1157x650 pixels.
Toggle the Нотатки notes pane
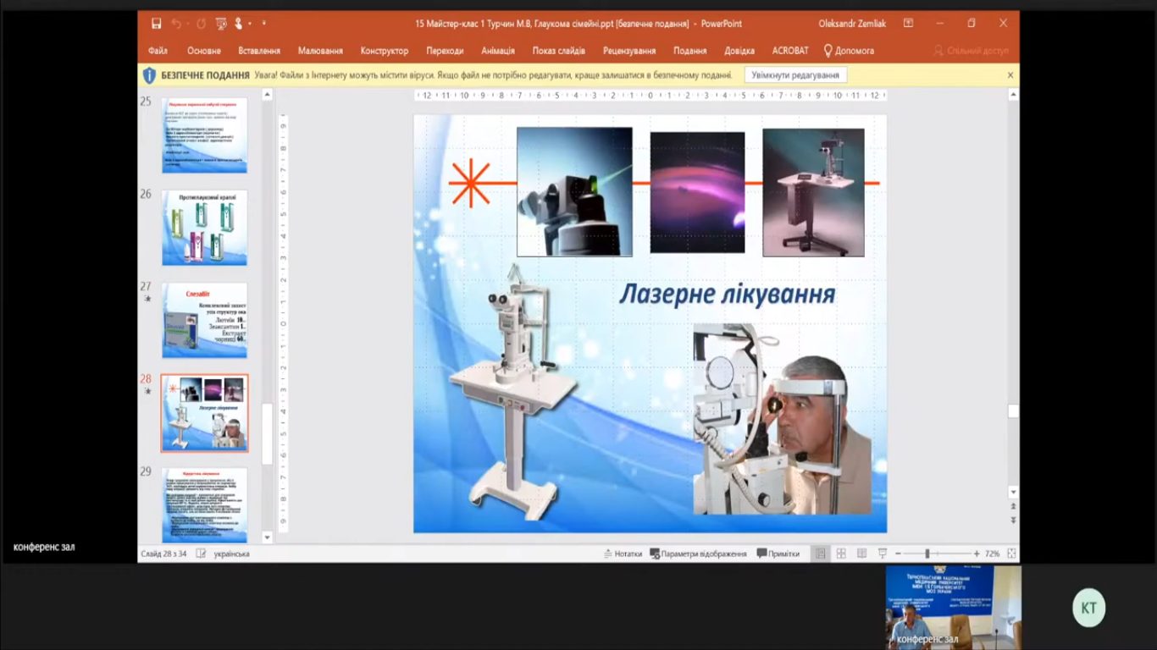623,554
